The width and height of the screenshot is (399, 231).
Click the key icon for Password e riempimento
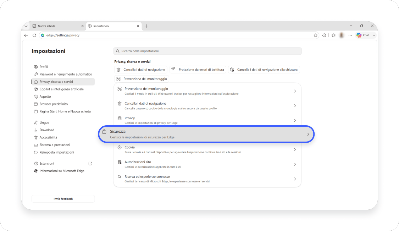[x=35, y=75]
